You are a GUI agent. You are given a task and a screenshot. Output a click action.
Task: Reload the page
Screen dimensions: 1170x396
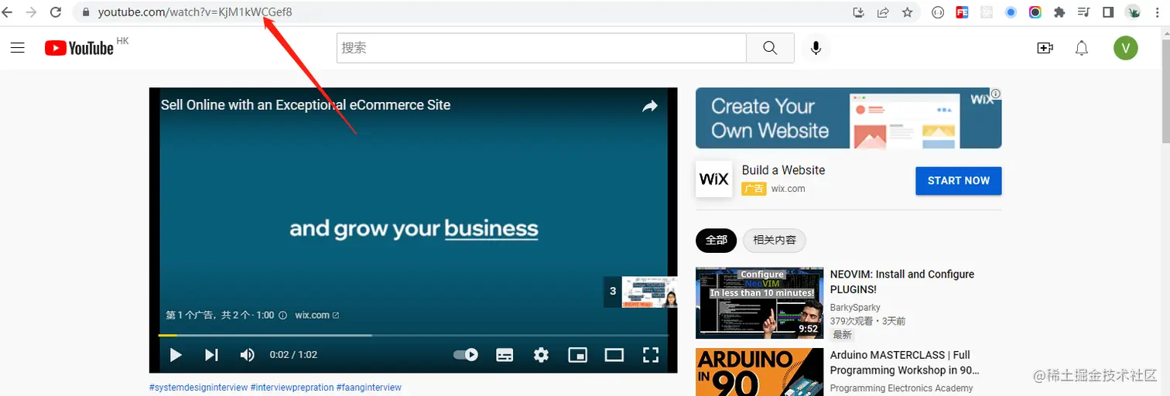point(56,12)
